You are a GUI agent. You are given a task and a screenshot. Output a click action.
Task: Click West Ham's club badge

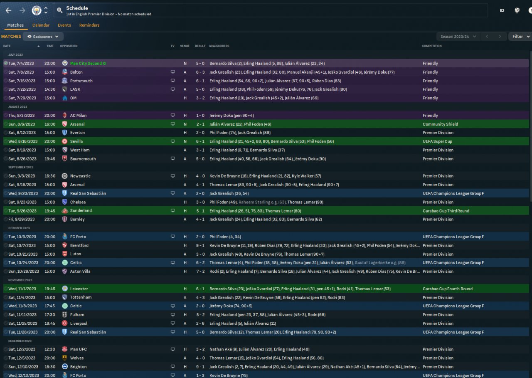point(64,150)
